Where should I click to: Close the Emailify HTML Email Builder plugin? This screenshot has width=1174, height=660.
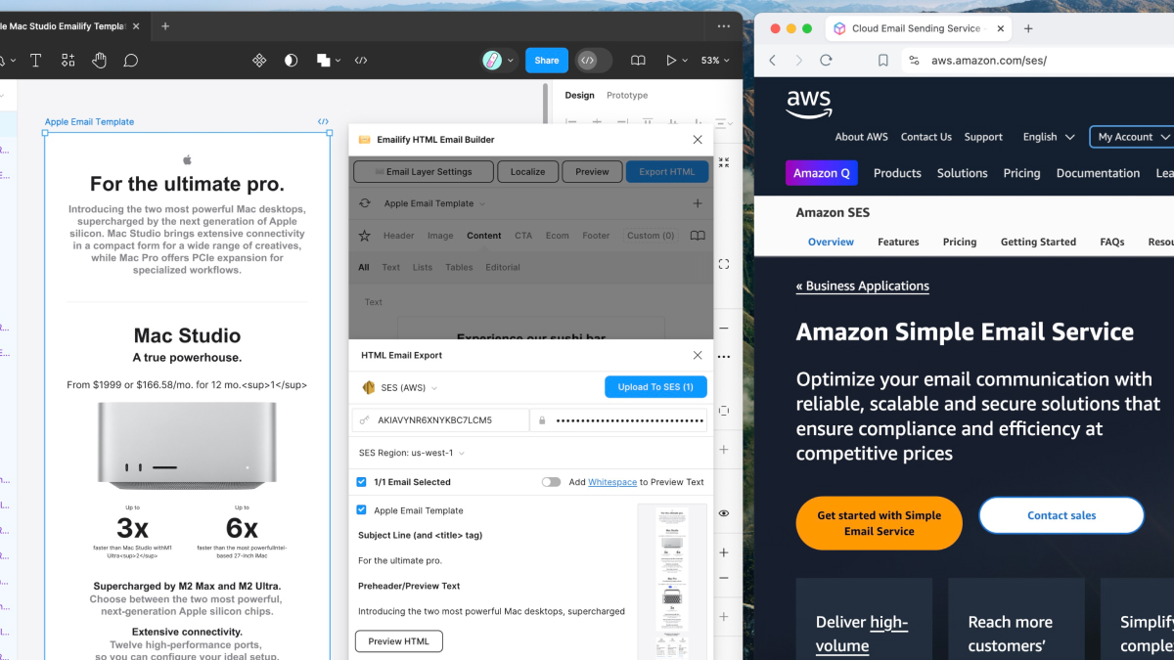click(x=698, y=140)
